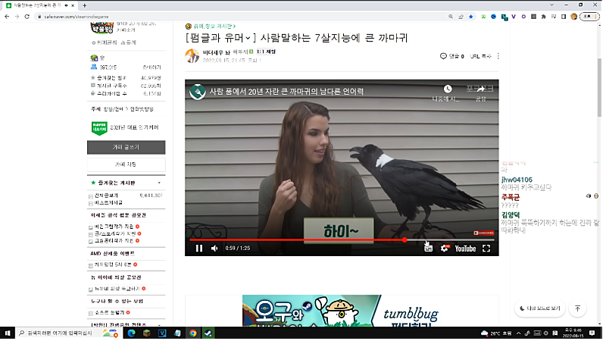Click the scroll-to-top arrow button
Screen dimensions: 606x341
pyautogui.click(x=578, y=308)
